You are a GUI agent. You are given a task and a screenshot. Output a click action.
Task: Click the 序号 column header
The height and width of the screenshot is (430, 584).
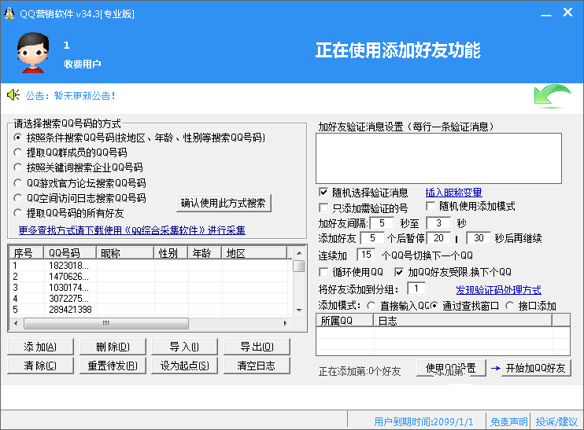click(x=26, y=253)
